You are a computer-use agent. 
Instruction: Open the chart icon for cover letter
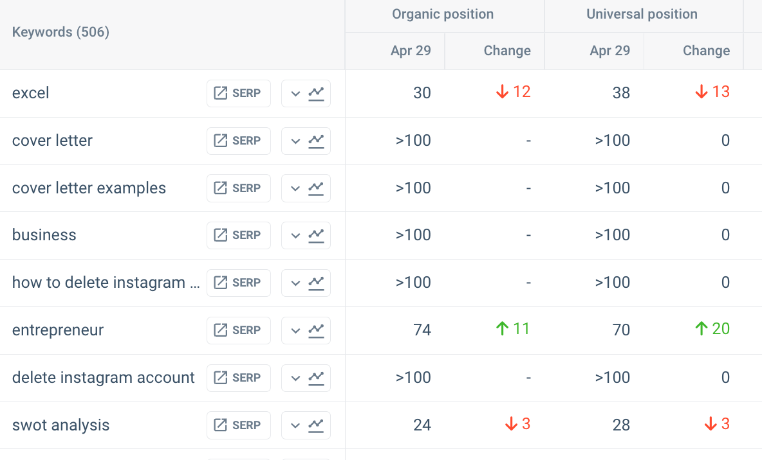pyautogui.click(x=315, y=141)
